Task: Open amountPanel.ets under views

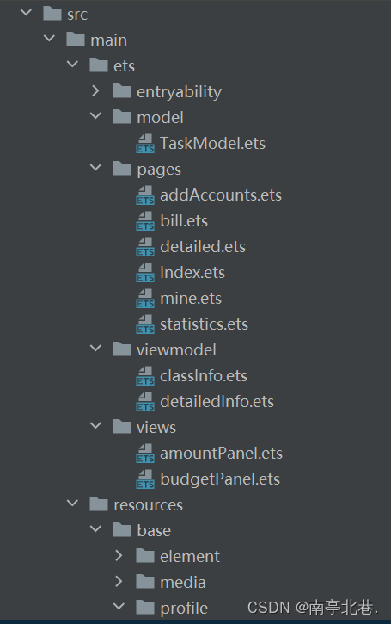Action: (222, 454)
